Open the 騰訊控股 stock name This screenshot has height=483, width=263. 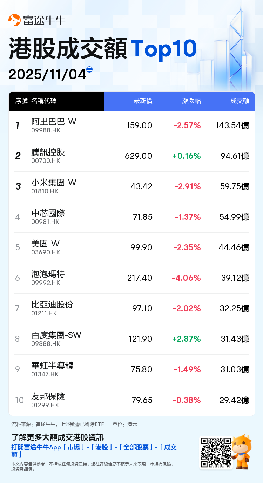48,152
